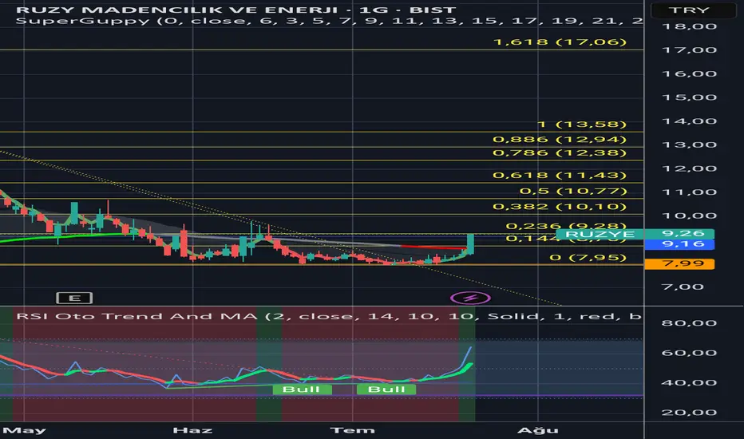744x439 pixels.
Task: Click the purple lightning bolt icon
Action: tap(470, 298)
